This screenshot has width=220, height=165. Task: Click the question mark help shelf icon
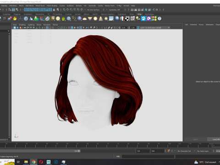click(159, 19)
